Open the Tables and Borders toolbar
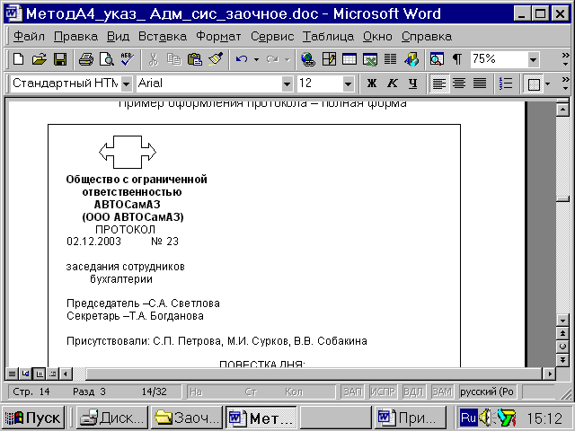Viewport: 575px width, 431px height. click(x=329, y=59)
